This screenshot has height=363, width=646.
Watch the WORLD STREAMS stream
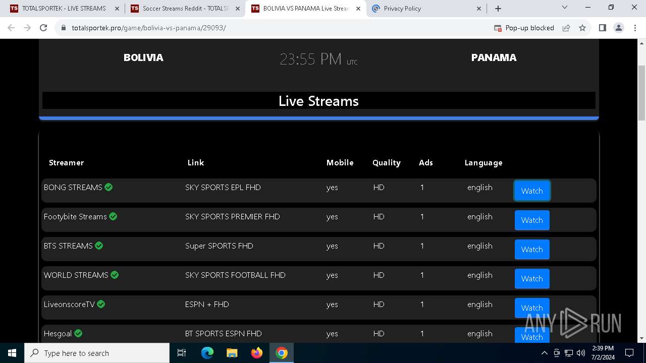[532, 278]
